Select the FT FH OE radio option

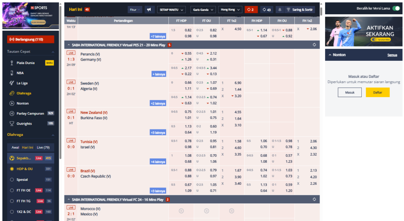tap(12, 190)
